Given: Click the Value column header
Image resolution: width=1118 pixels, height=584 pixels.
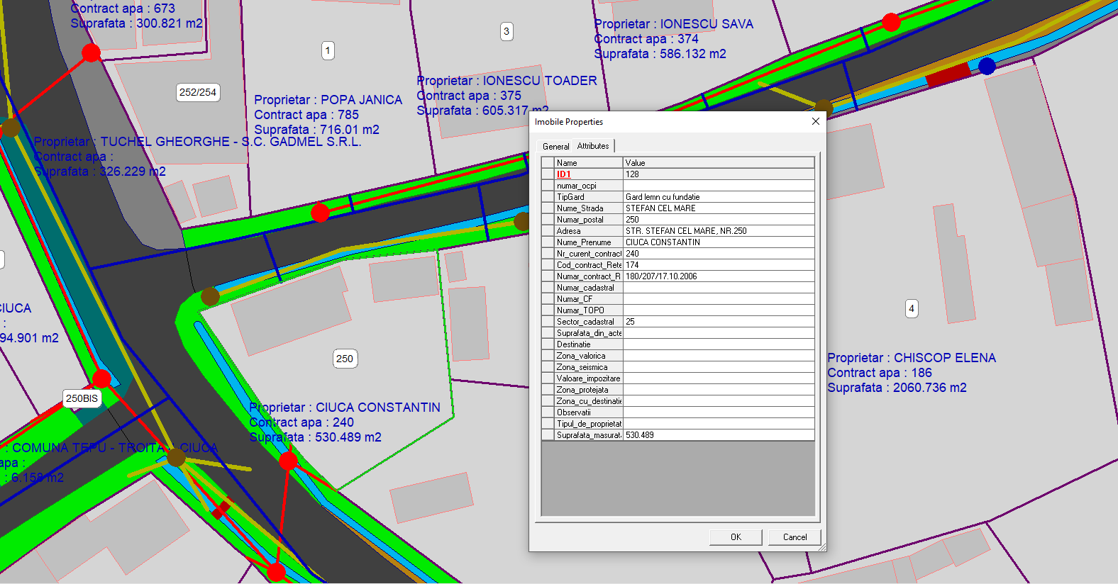Looking at the screenshot, I should point(718,163).
